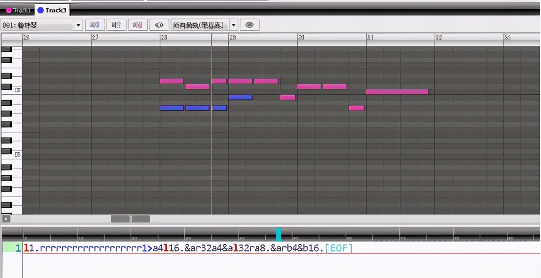Click the third toolbar icon with red marker
Viewport: 541px width, 278px height.
point(138,25)
